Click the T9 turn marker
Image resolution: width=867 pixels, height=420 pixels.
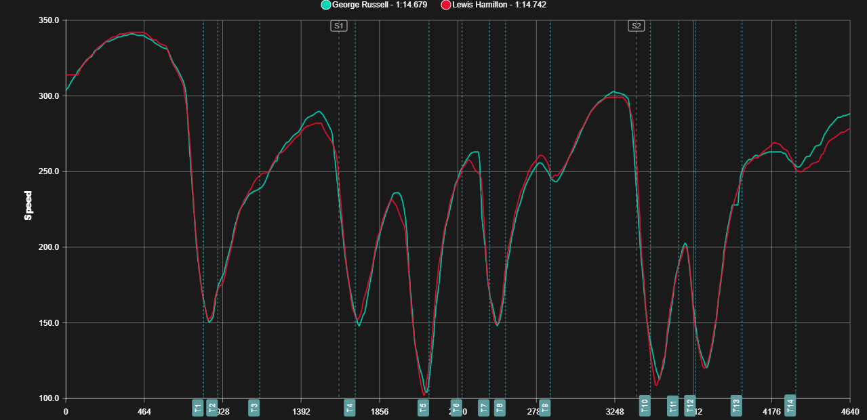[x=545, y=407]
